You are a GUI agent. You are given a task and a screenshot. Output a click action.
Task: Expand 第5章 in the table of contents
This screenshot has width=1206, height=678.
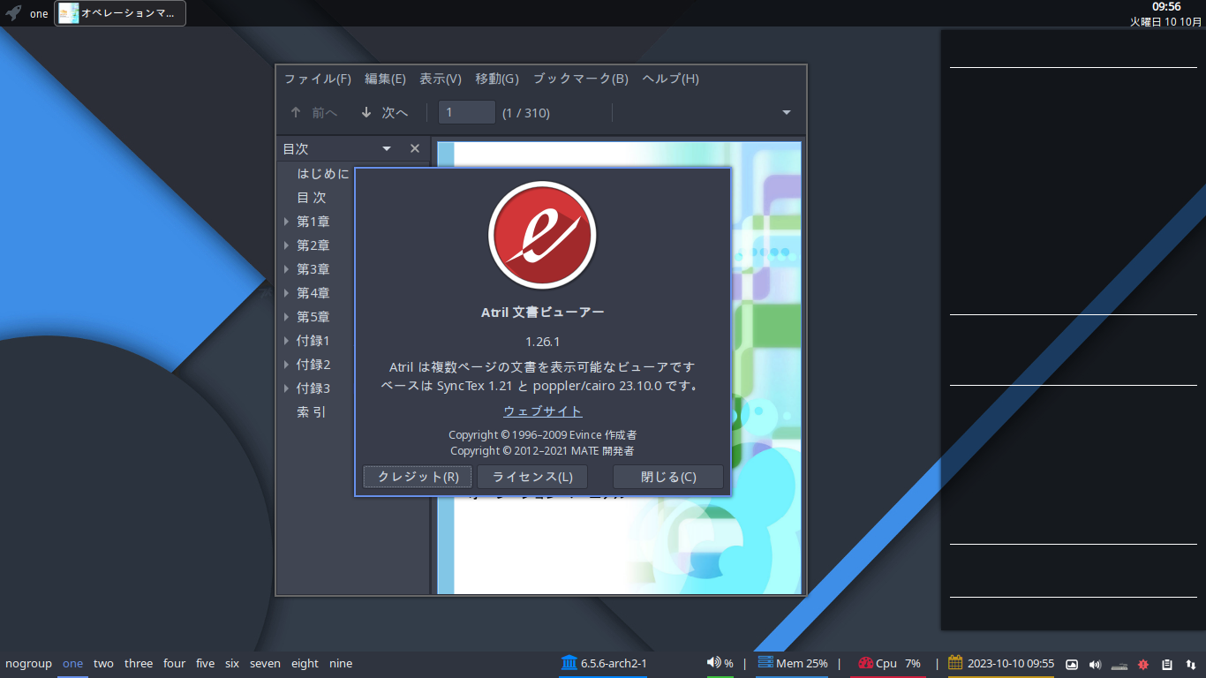(287, 317)
